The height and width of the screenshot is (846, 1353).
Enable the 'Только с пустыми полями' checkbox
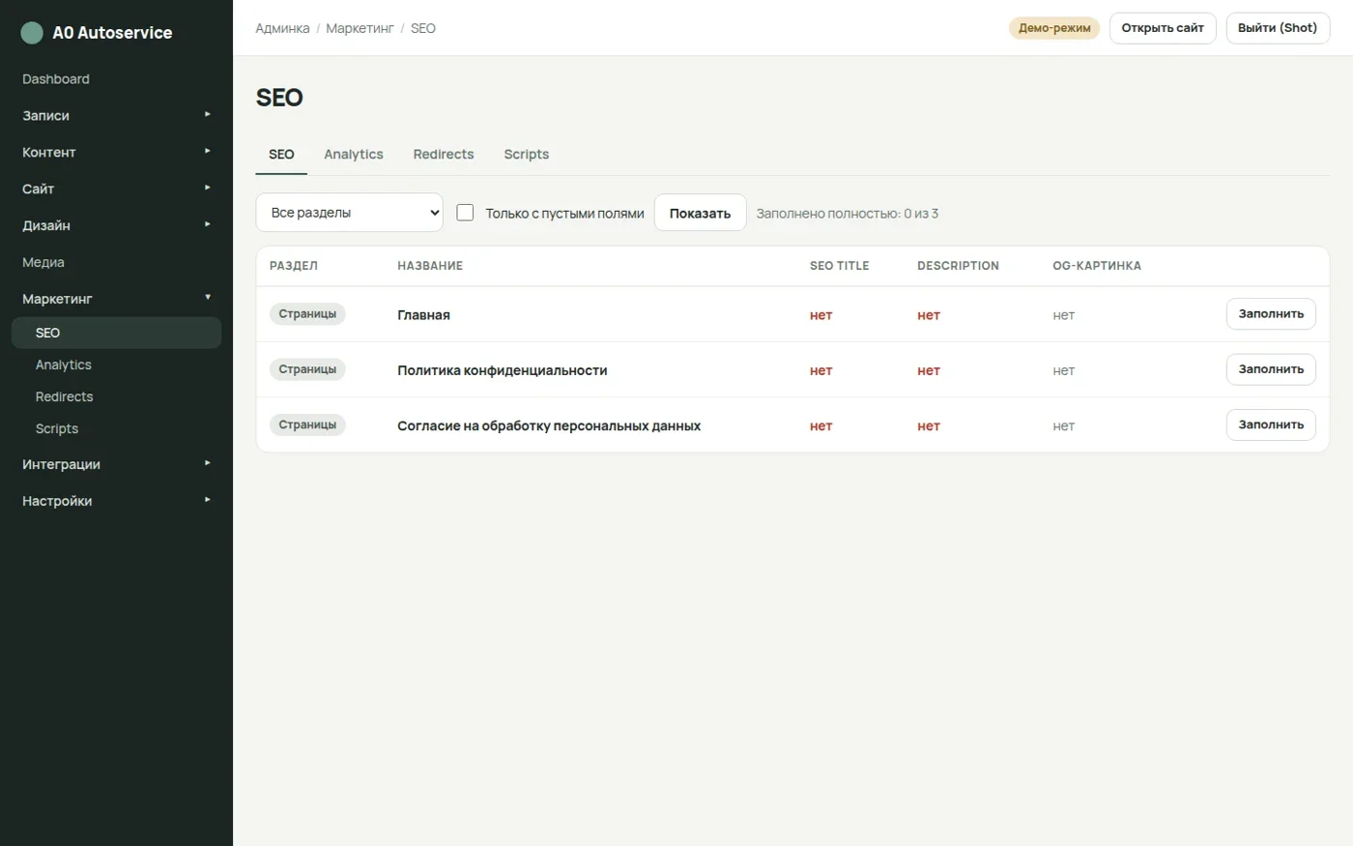pyautogui.click(x=465, y=213)
